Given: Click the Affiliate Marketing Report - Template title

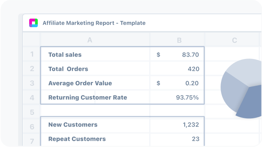Looking at the screenshot, I should [94, 23].
